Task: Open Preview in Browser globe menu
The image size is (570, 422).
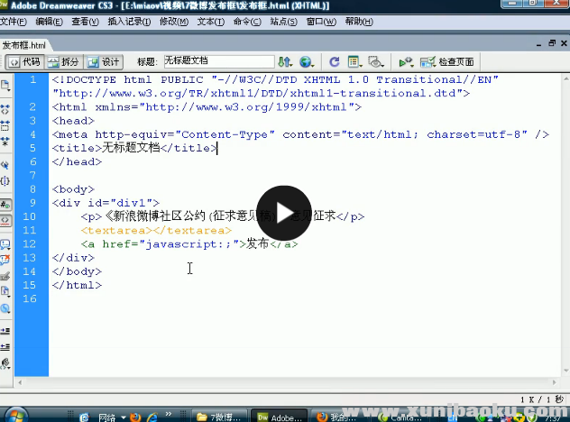Action: [307, 62]
